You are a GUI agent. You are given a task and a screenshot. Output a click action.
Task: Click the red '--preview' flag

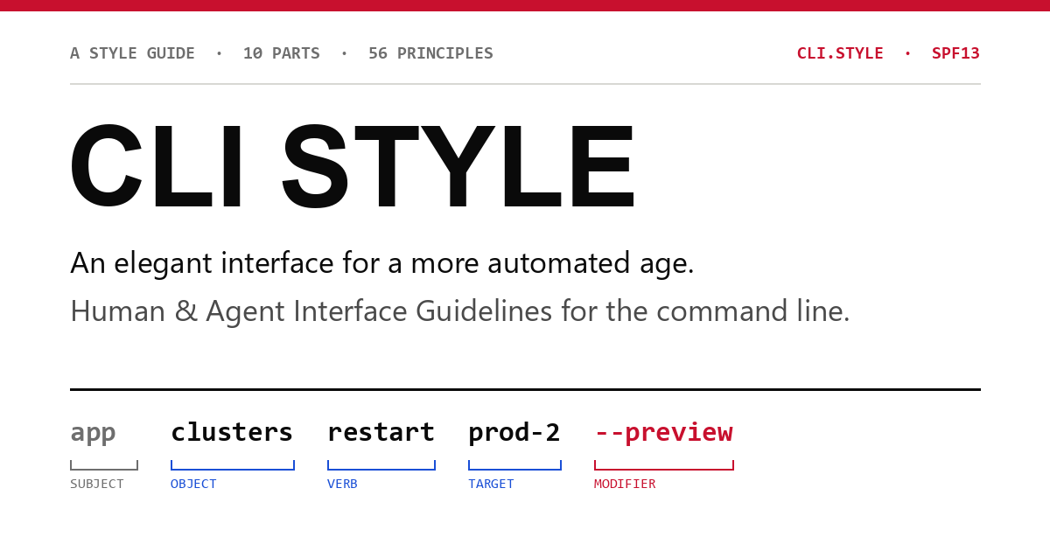[x=663, y=433]
